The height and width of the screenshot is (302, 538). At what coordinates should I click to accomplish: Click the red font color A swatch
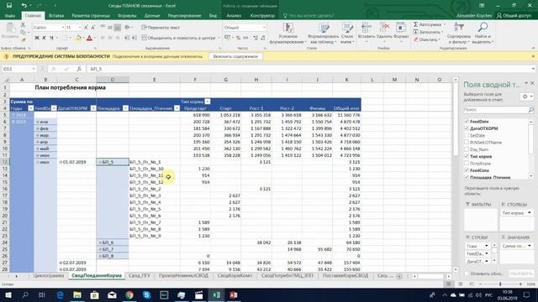tap(90, 38)
